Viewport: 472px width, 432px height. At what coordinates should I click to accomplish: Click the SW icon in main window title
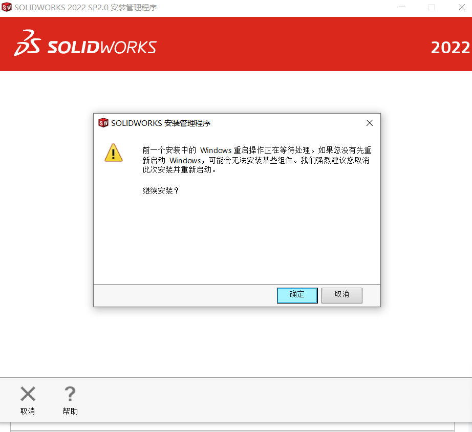coord(7,7)
